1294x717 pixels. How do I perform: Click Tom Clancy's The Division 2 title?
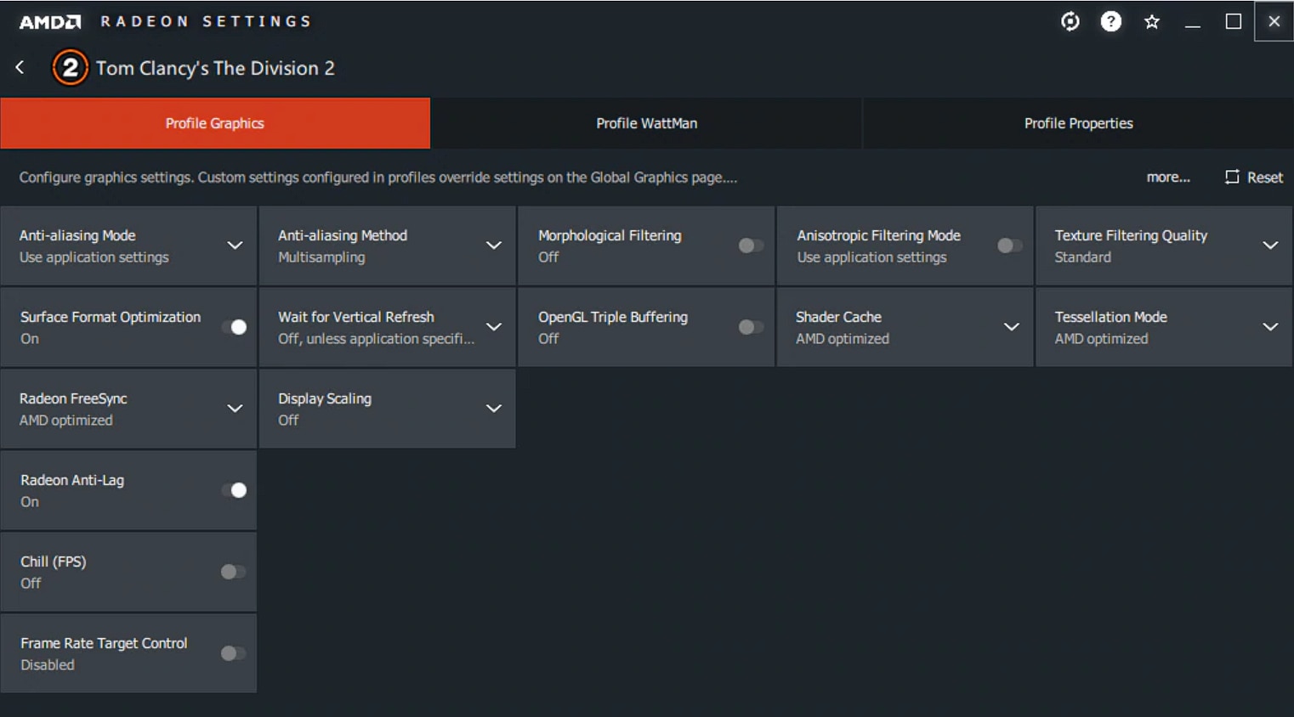point(215,68)
